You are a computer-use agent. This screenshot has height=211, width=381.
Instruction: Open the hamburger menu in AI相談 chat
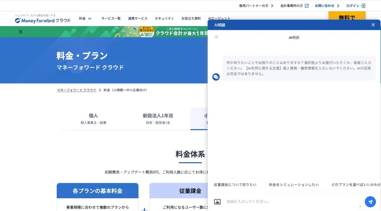click(217, 37)
